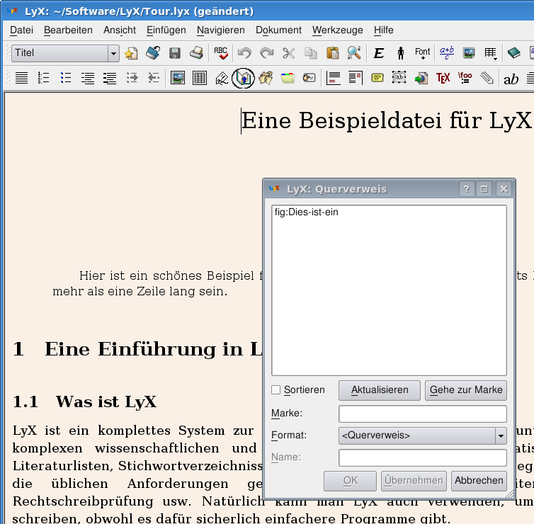Open Find and Replace magnifier icon

point(354,53)
